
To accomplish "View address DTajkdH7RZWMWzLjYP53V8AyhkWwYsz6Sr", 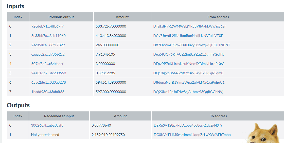I will tap(189, 26).
